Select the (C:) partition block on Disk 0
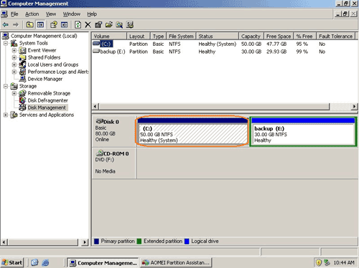The width and height of the screenshot is (359, 268). point(192,132)
